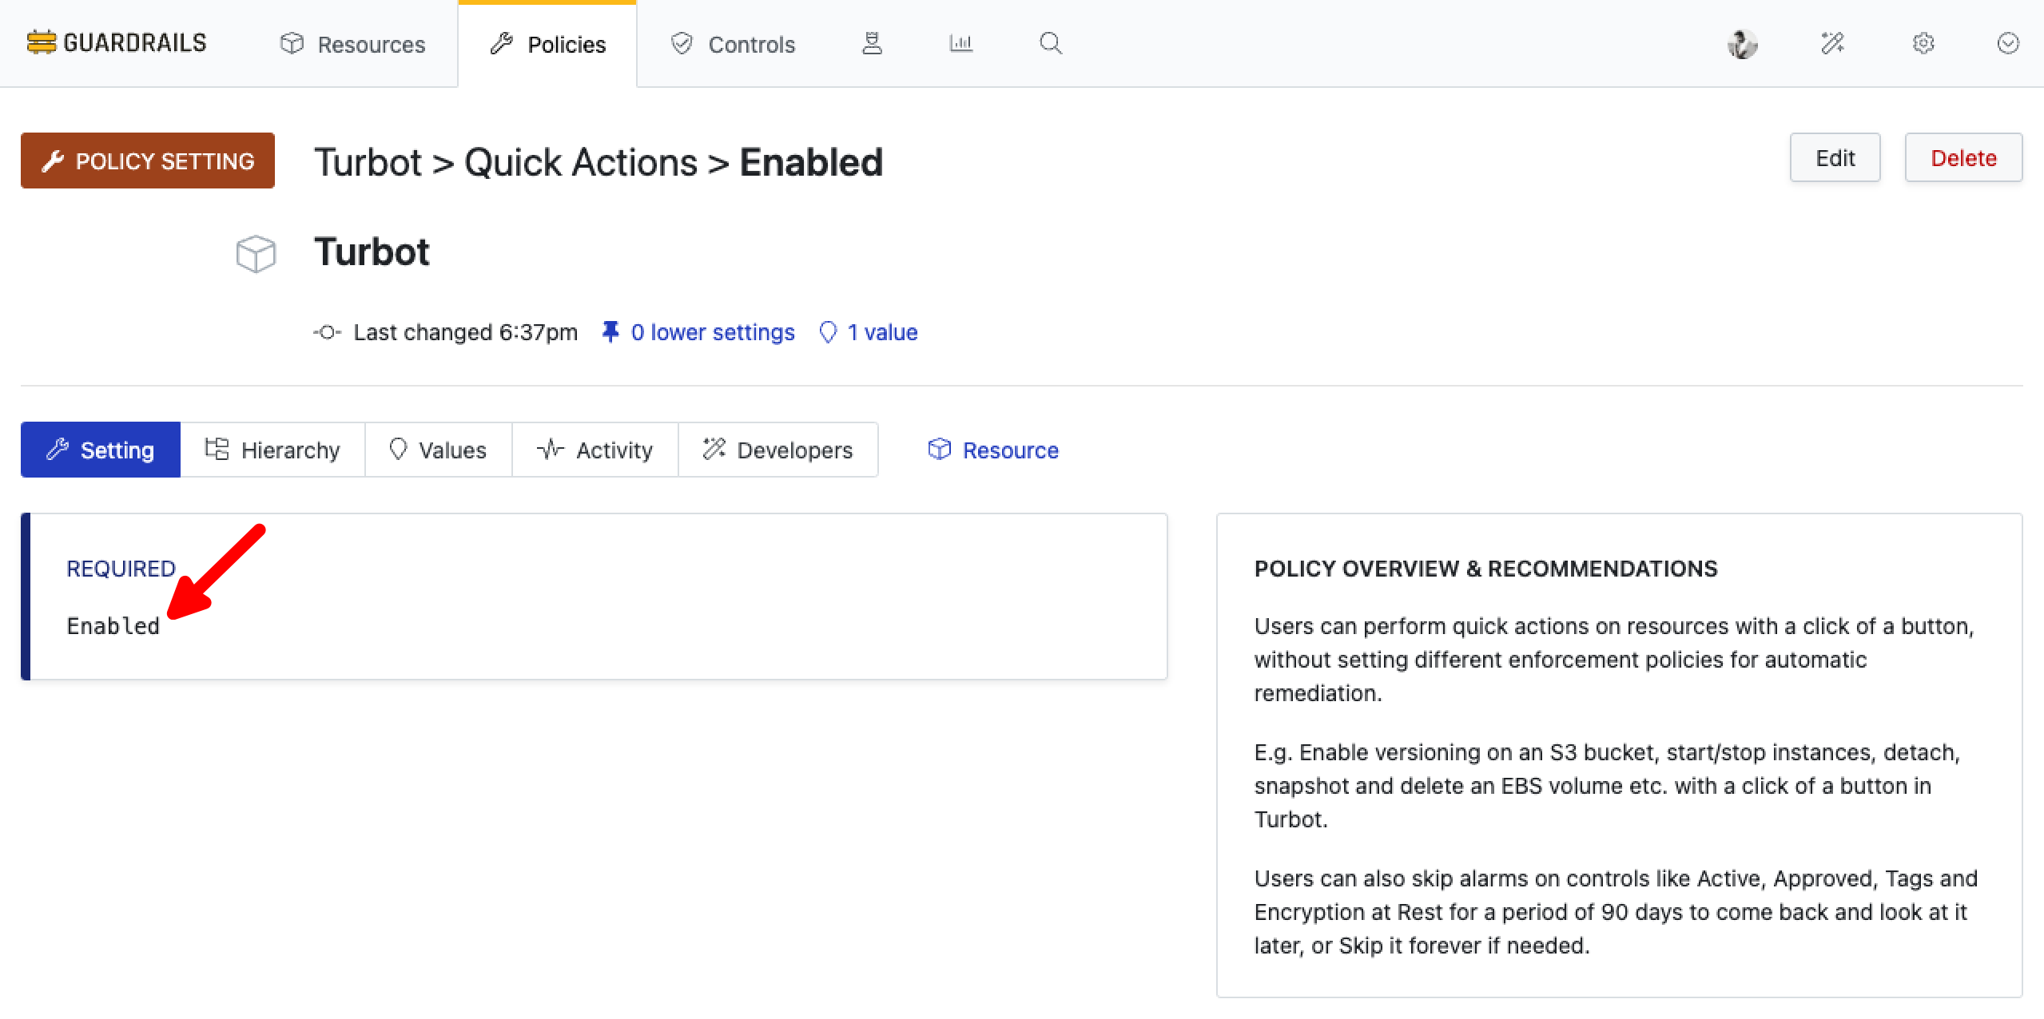This screenshot has height=1019, width=2044.
Task: Select the Controls shield icon
Action: pyautogui.click(x=681, y=44)
